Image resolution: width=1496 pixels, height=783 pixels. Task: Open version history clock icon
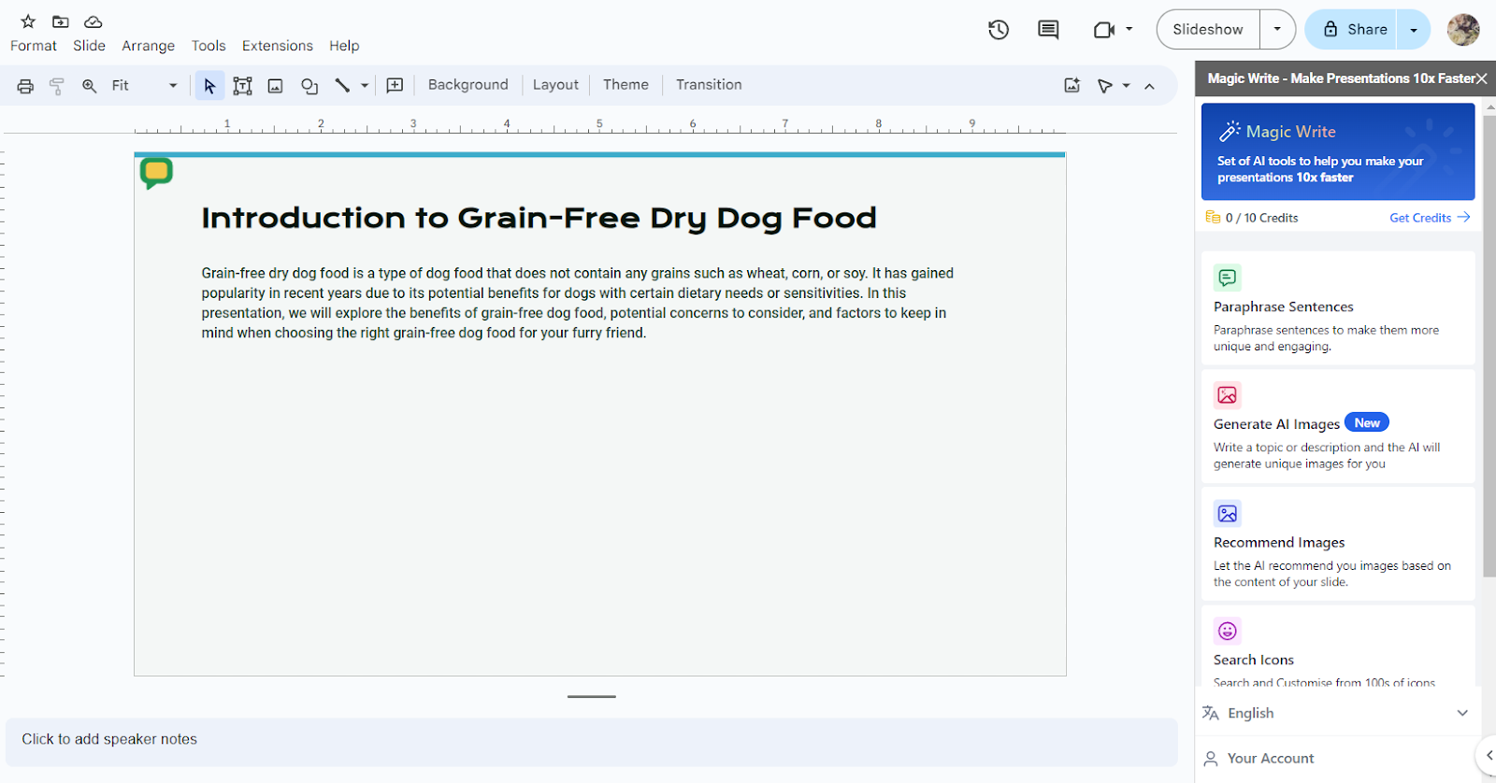point(999,30)
